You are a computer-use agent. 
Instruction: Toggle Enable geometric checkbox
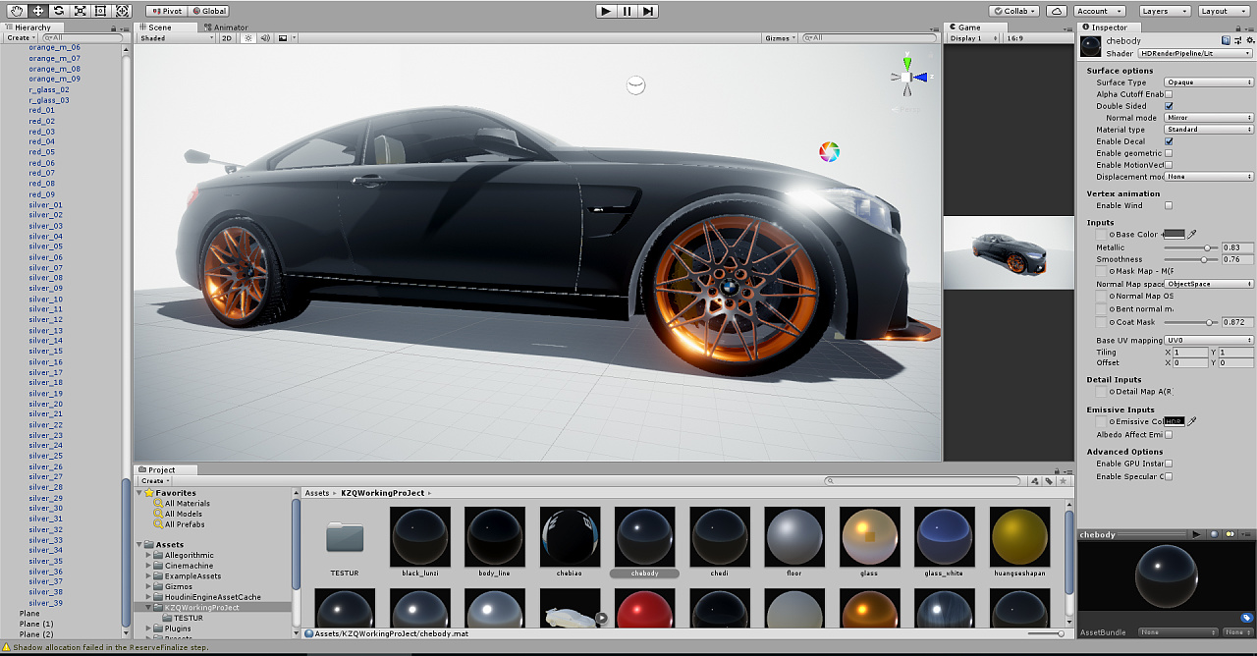tap(1169, 153)
